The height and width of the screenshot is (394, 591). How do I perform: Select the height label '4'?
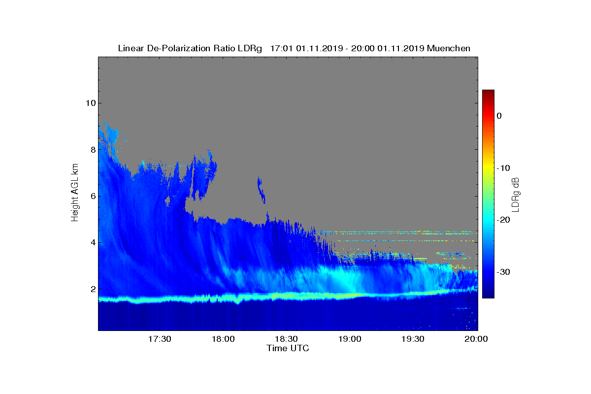(92, 242)
